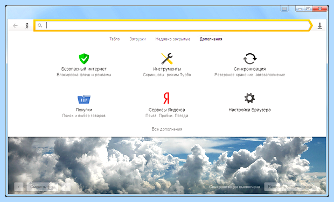Open the downloads arrow icon
334x202 pixels.
coord(320,26)
